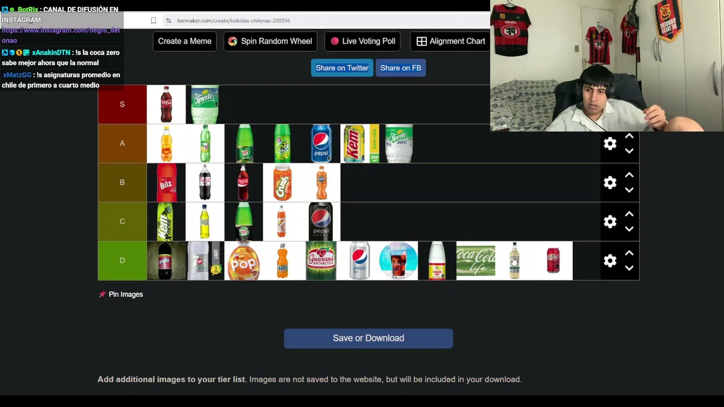Screen dimensions: 724x407
Task: Select the silver Pepsi can in tier D
Action: (x=360, y=261)
